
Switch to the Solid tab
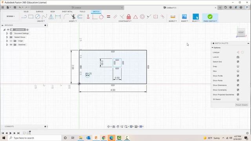coord(26,12)
